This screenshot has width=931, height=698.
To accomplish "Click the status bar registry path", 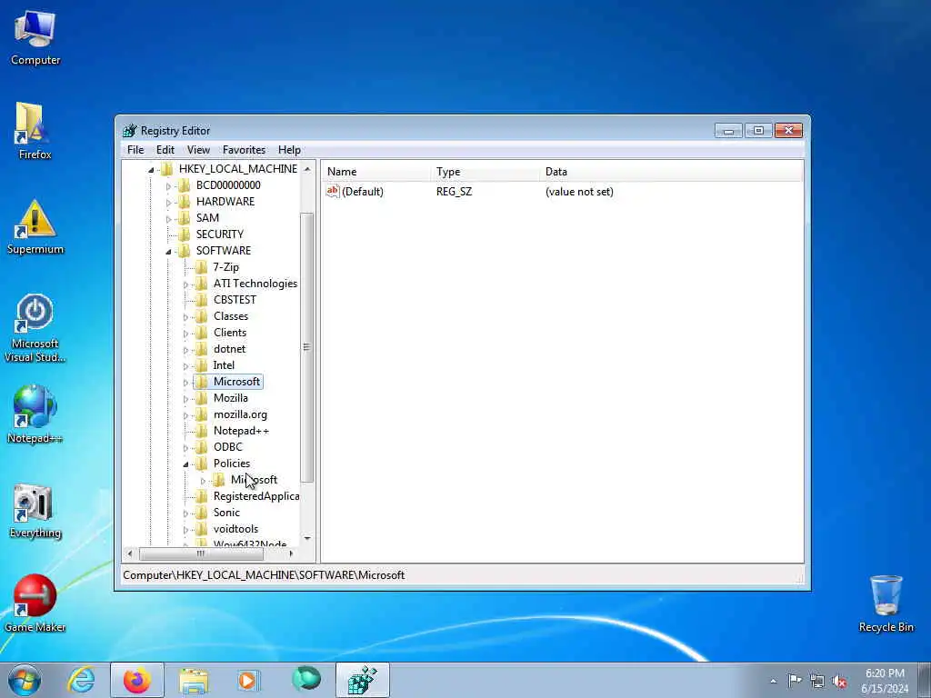I will 264,575.
